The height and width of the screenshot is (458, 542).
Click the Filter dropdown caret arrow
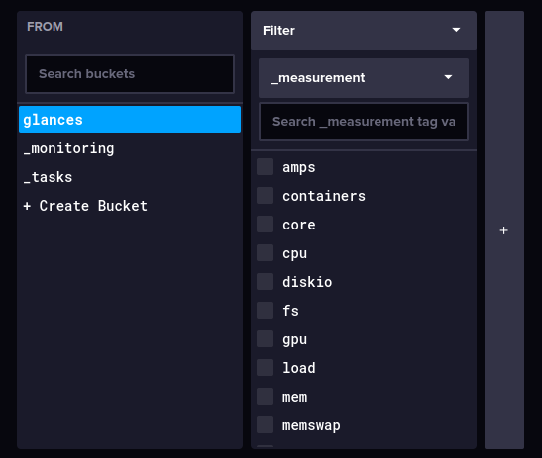(x=456, y=30)
